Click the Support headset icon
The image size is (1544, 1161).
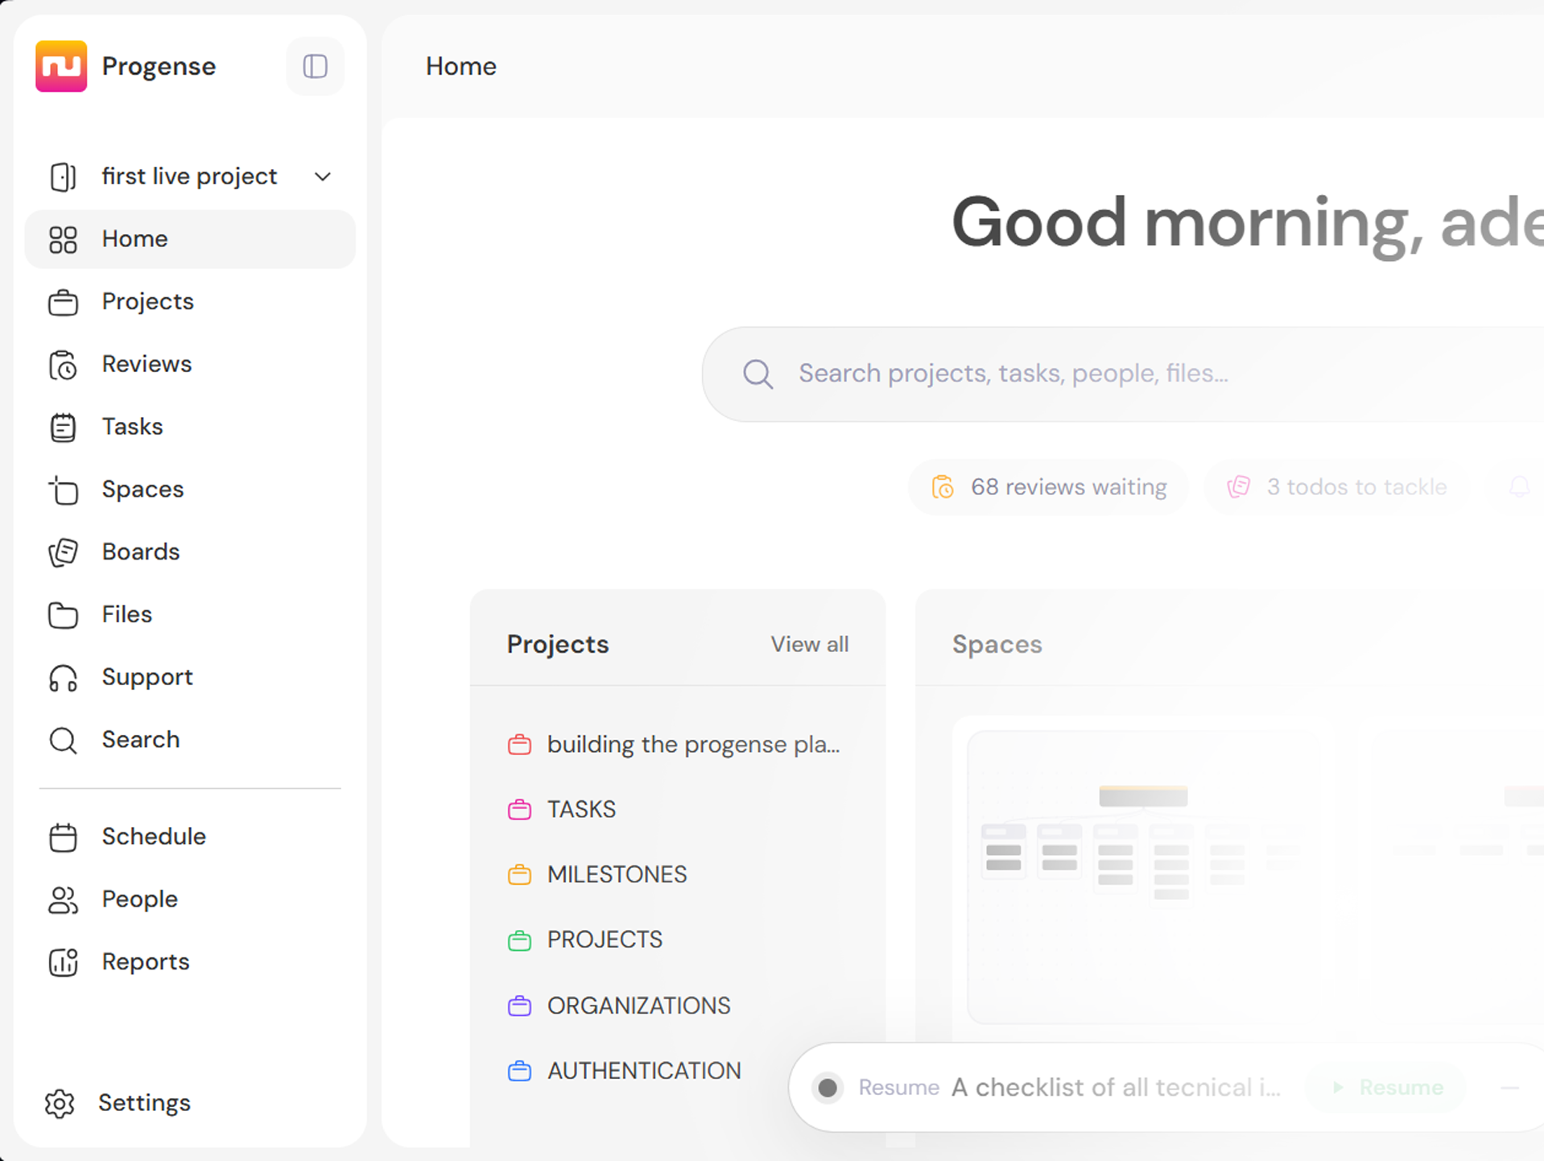click(63, 678)
